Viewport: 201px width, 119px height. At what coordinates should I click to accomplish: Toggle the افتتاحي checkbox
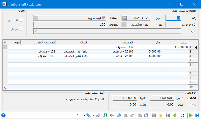click(x=20, y=20)
